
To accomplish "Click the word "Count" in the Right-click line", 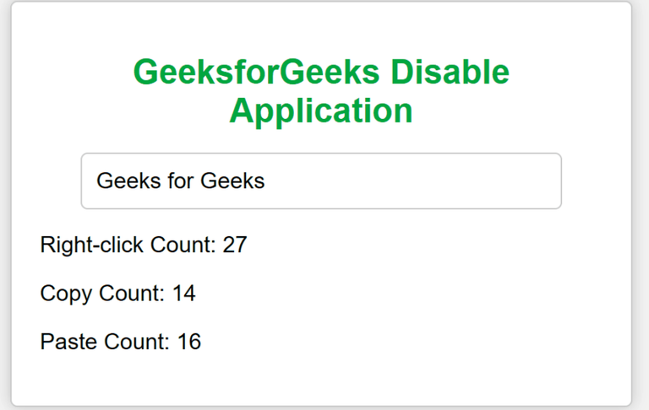I will click(x=183, y=245).
